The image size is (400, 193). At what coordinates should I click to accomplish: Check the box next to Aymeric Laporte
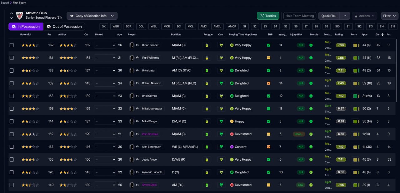pyautogui.click(x=12, y=172)
